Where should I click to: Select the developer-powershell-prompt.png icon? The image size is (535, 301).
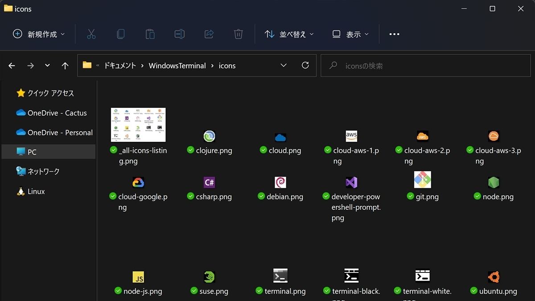coord(351,182)
